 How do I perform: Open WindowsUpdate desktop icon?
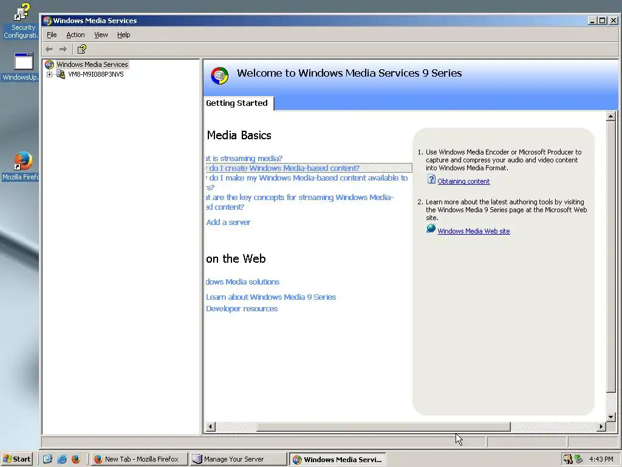click(x=20, y=66)
